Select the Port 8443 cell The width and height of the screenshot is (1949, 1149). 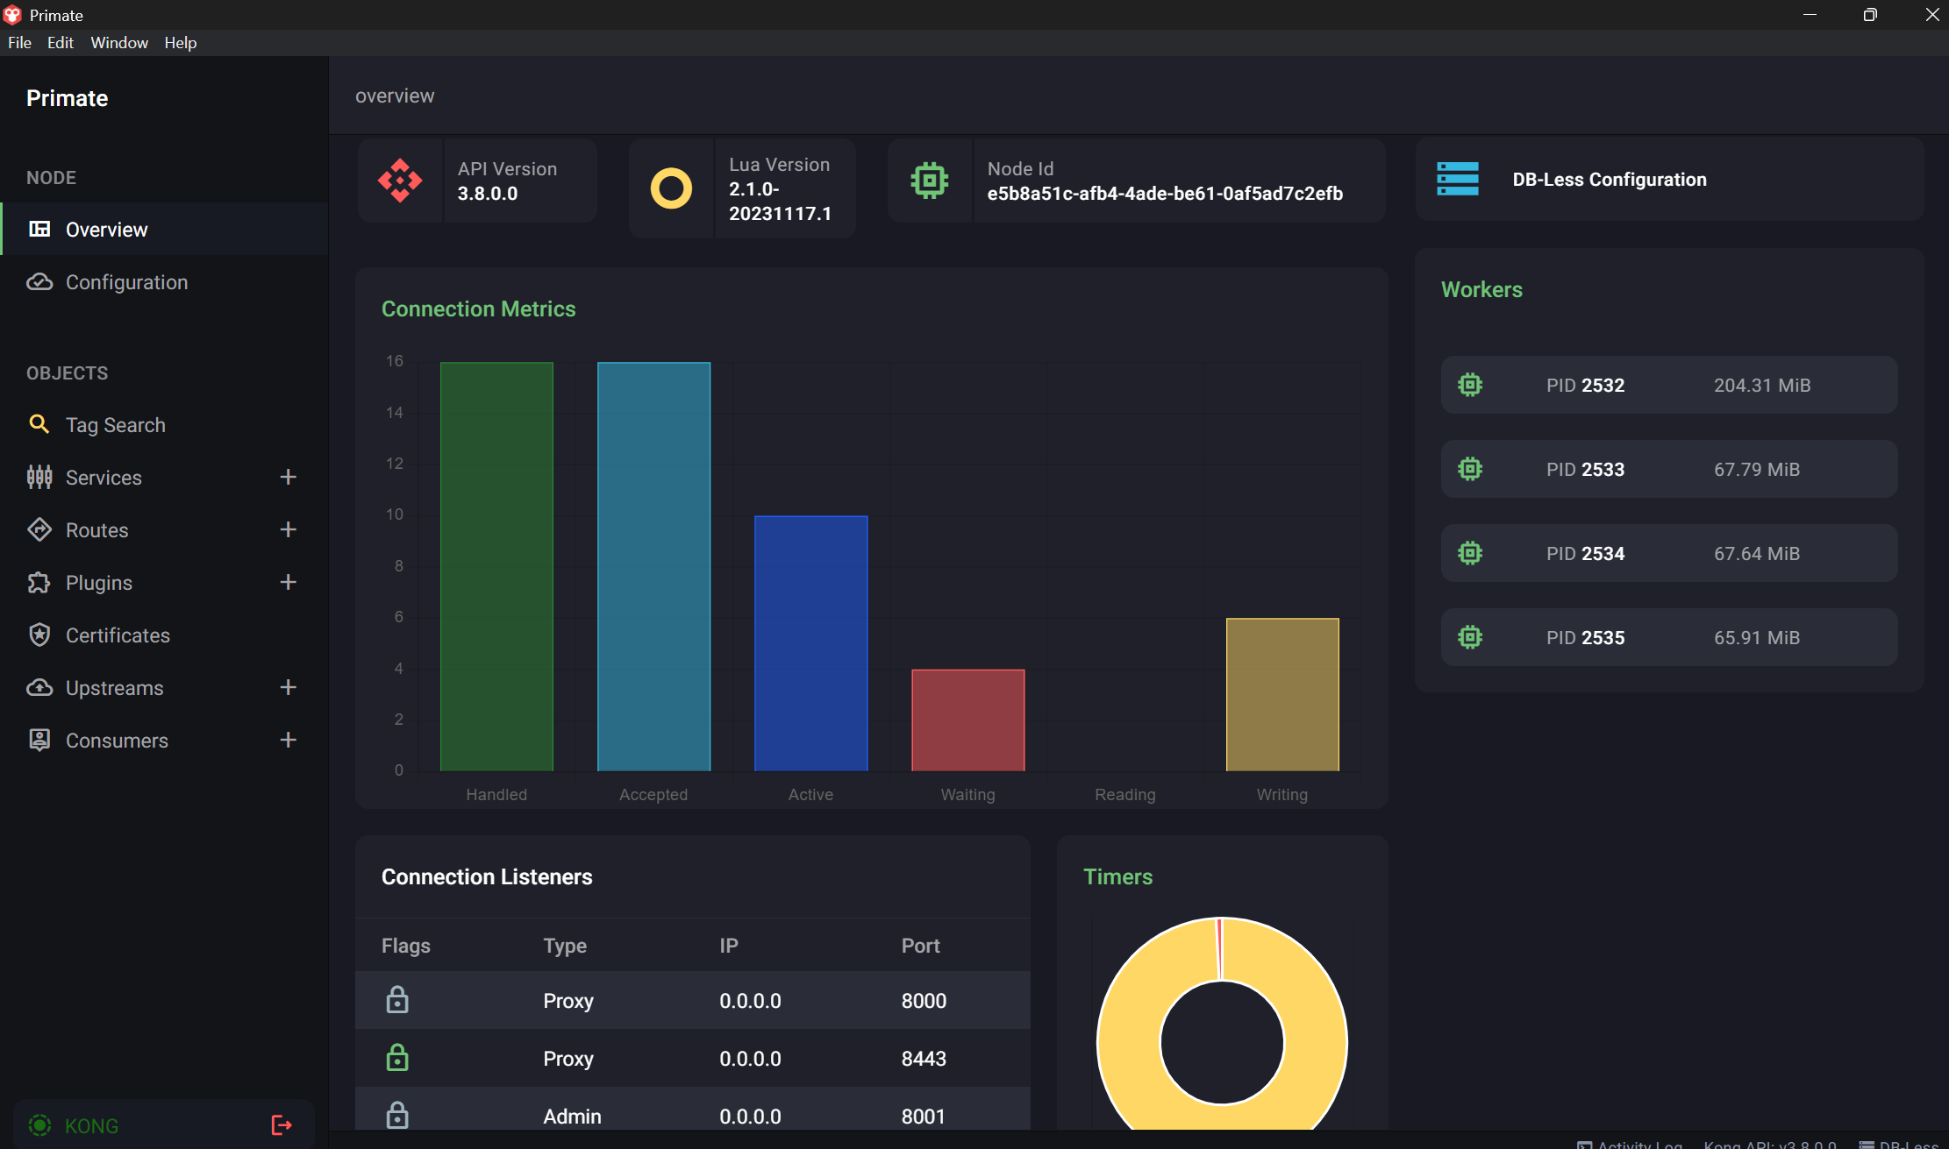point(924,1059)
